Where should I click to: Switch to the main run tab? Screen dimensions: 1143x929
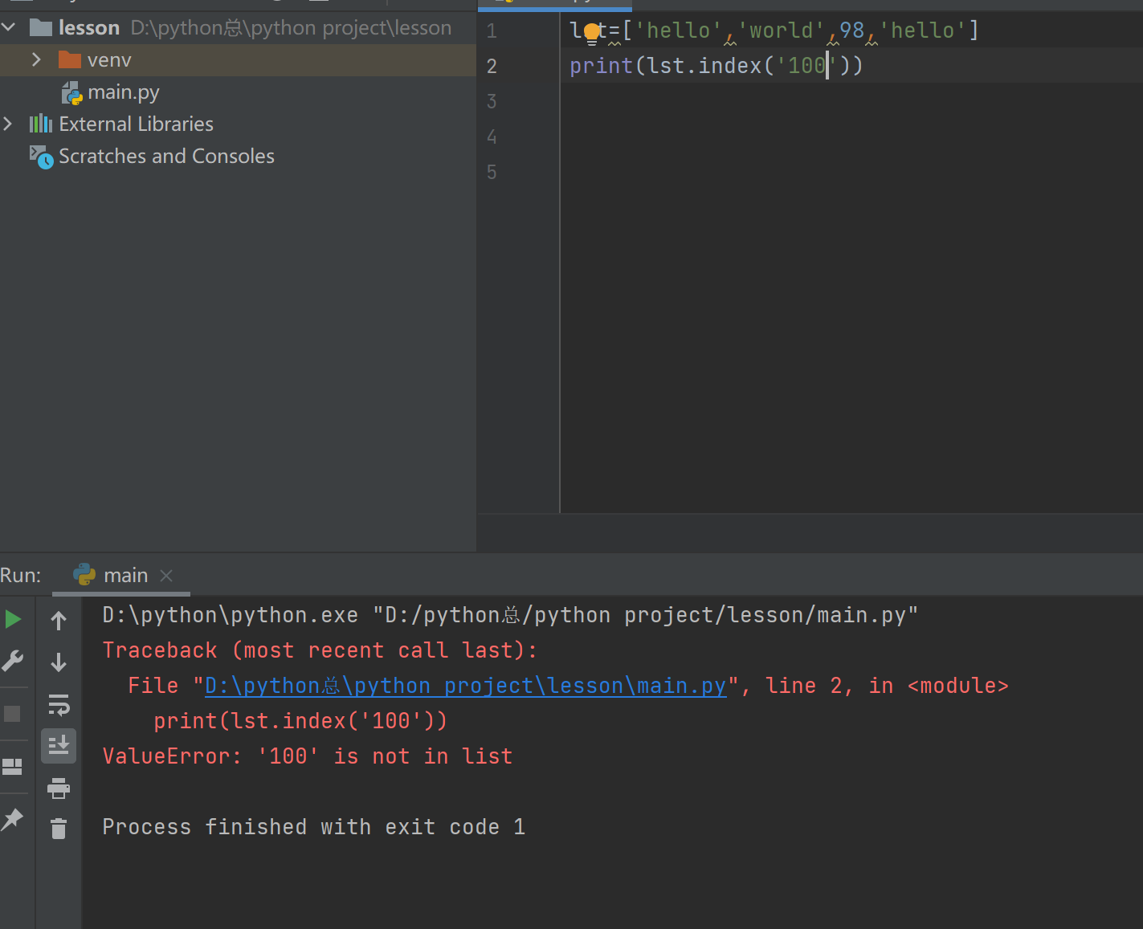tap(125, 575)
